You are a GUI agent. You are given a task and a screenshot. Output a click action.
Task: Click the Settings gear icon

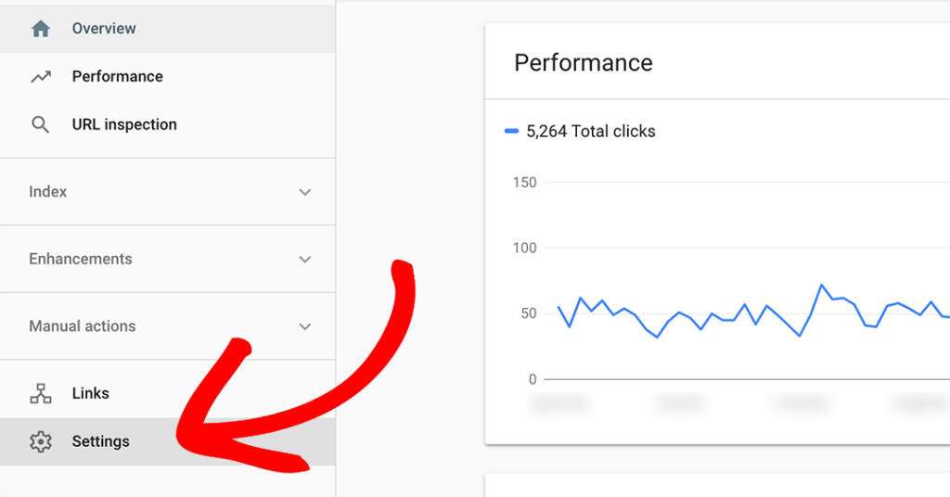coord(40,441)
